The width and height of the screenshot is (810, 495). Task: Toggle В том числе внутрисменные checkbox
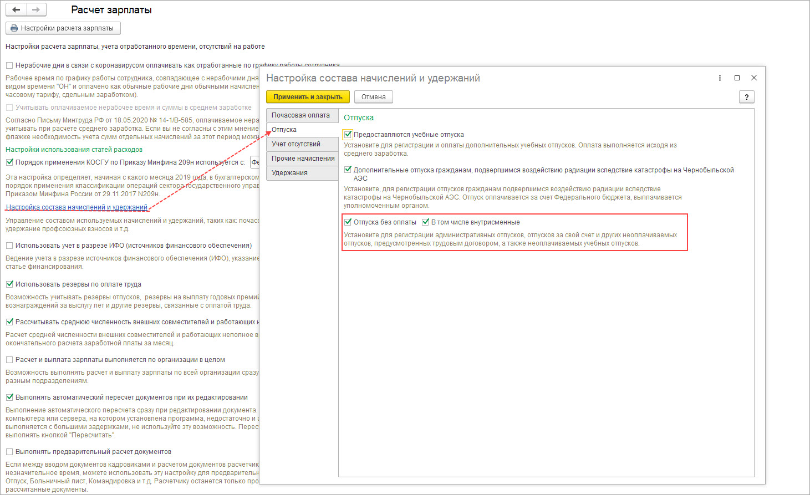pos(425,222)
